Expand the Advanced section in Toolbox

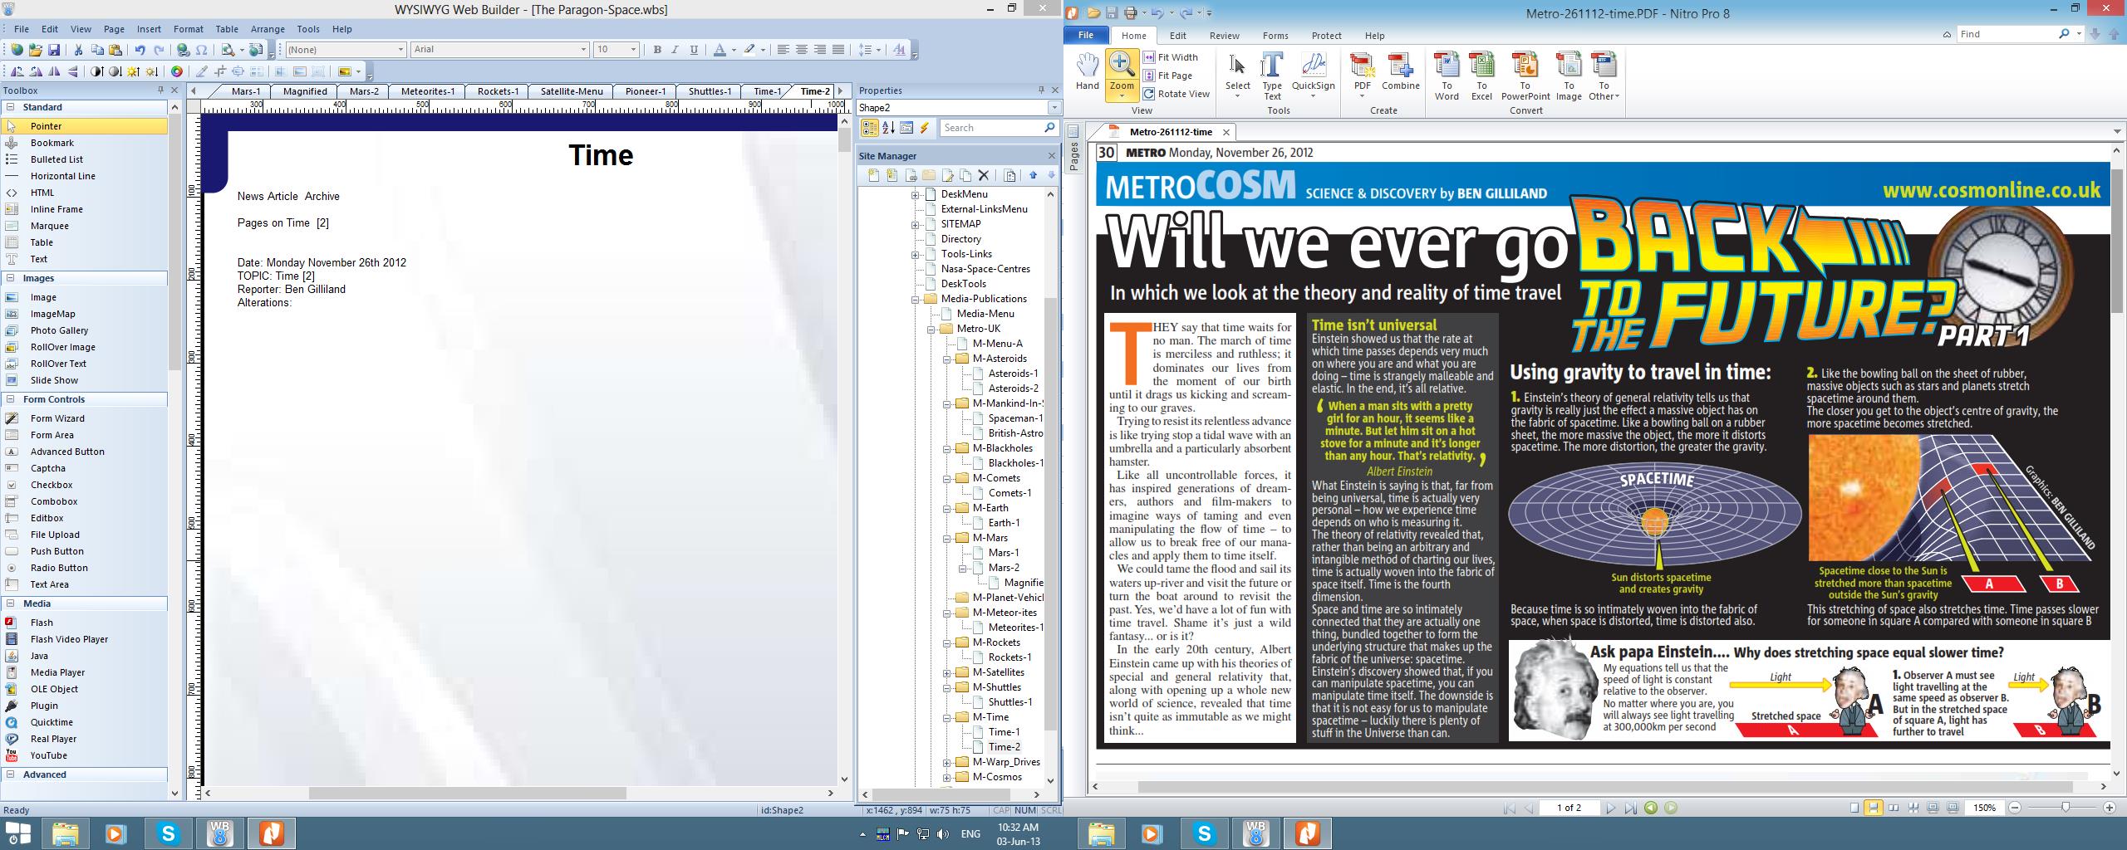(x=11, y=774)
